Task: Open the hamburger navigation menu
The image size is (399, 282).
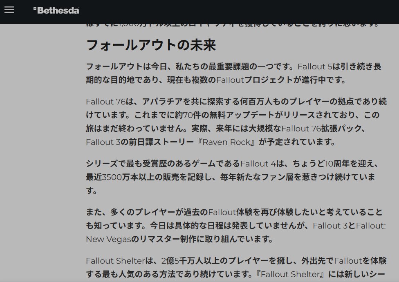Action: 9,10
